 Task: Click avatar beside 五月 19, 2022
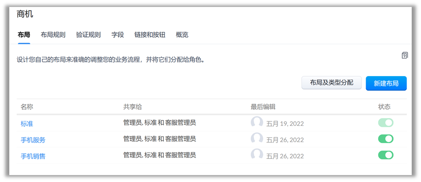pos(257,123)
